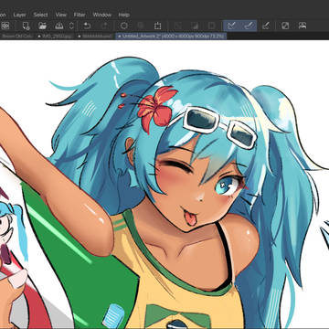Open the Select menu

coord(40,15)
